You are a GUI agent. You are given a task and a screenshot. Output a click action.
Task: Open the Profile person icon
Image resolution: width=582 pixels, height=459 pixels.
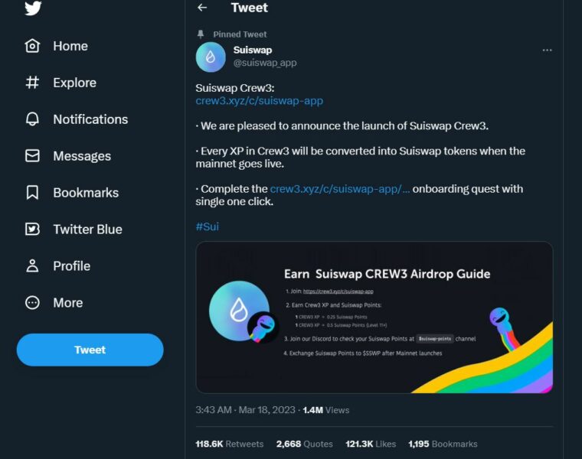32,266
